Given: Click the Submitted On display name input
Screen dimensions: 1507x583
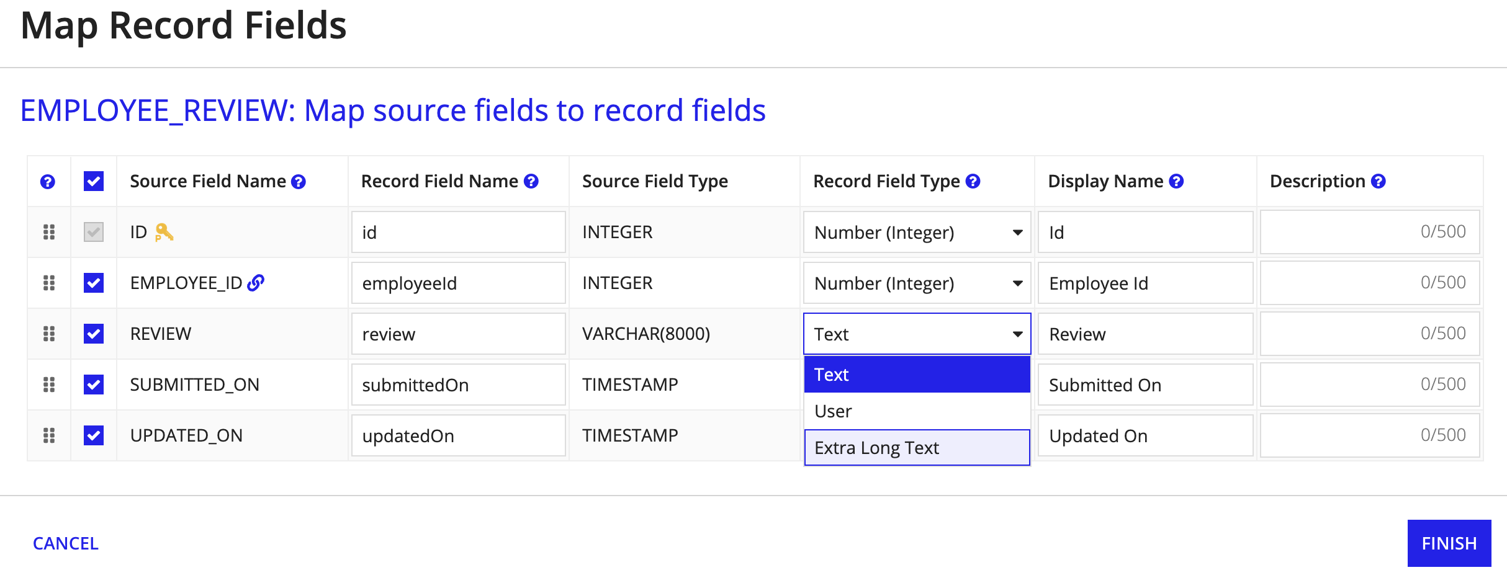Looking at the screenshot, I should coord(1146,385).
